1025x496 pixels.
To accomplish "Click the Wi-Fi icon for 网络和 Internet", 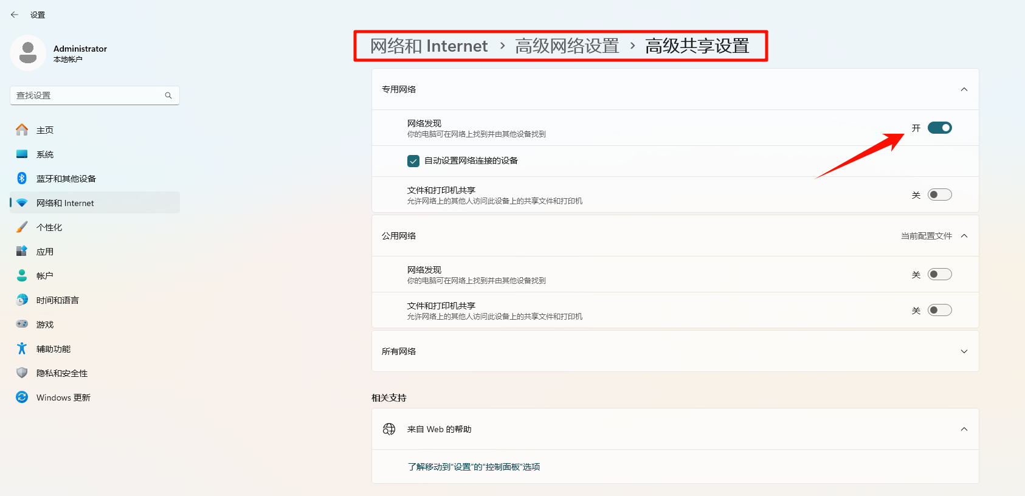I will pos(22,202).
